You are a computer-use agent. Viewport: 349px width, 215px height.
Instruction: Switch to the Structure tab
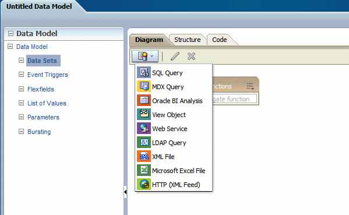tap(187, 40)
